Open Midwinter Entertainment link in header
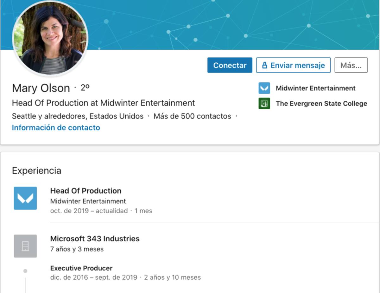Image resolution: width=380 pixels, height=293 pixels. (315, 88)
